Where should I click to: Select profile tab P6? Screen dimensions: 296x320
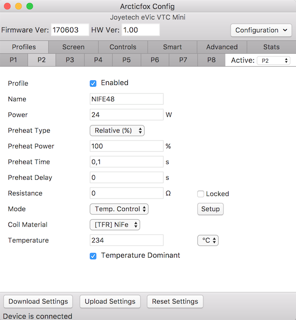coord(155,60)
